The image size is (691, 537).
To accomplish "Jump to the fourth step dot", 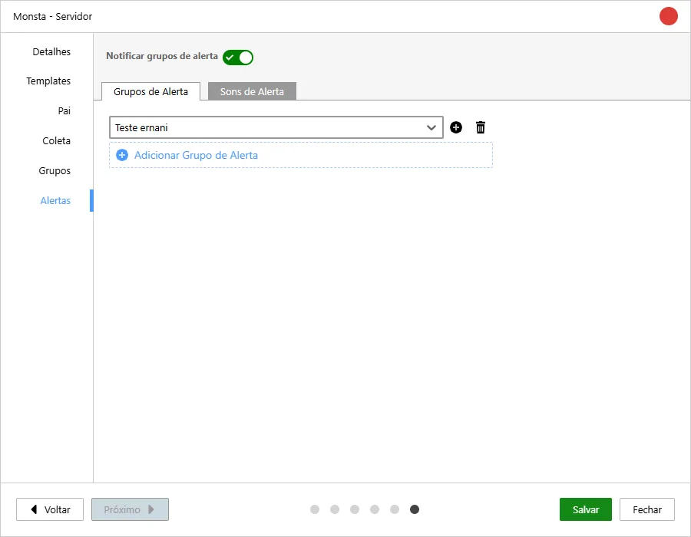I will 375,509.
